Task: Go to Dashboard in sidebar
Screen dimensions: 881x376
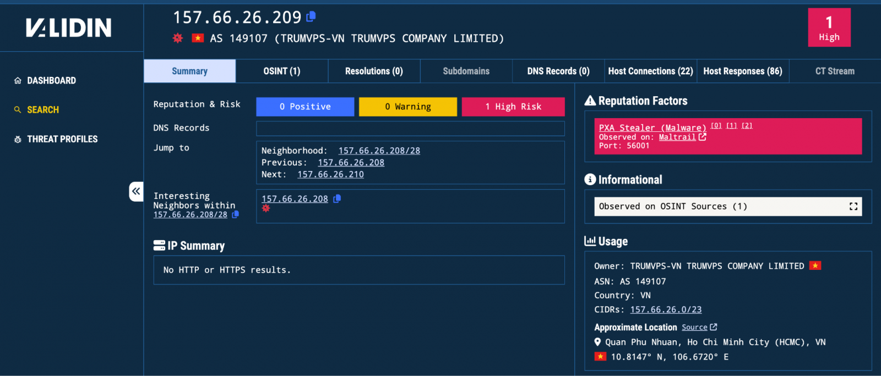Action: click(51, 80)
